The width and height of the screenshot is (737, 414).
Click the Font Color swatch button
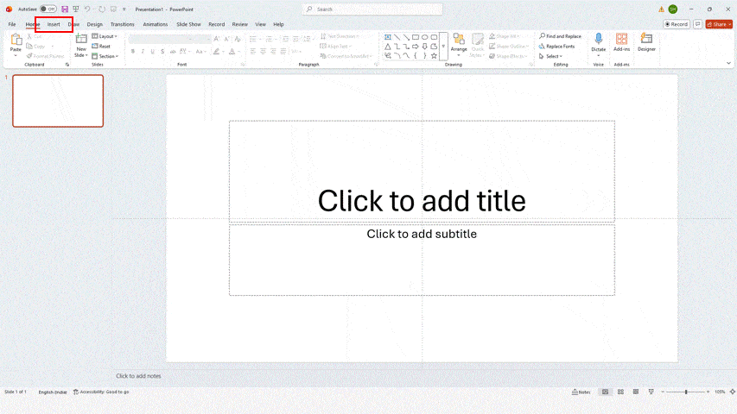(232, 52)
